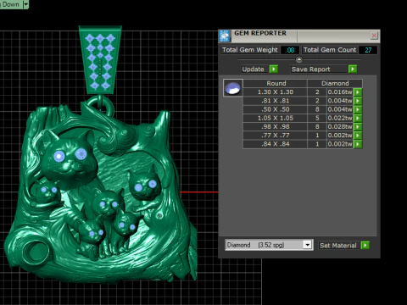The image size is (407, 305).
Task: Click the 0.016tw weight cell
Action: 340,92
